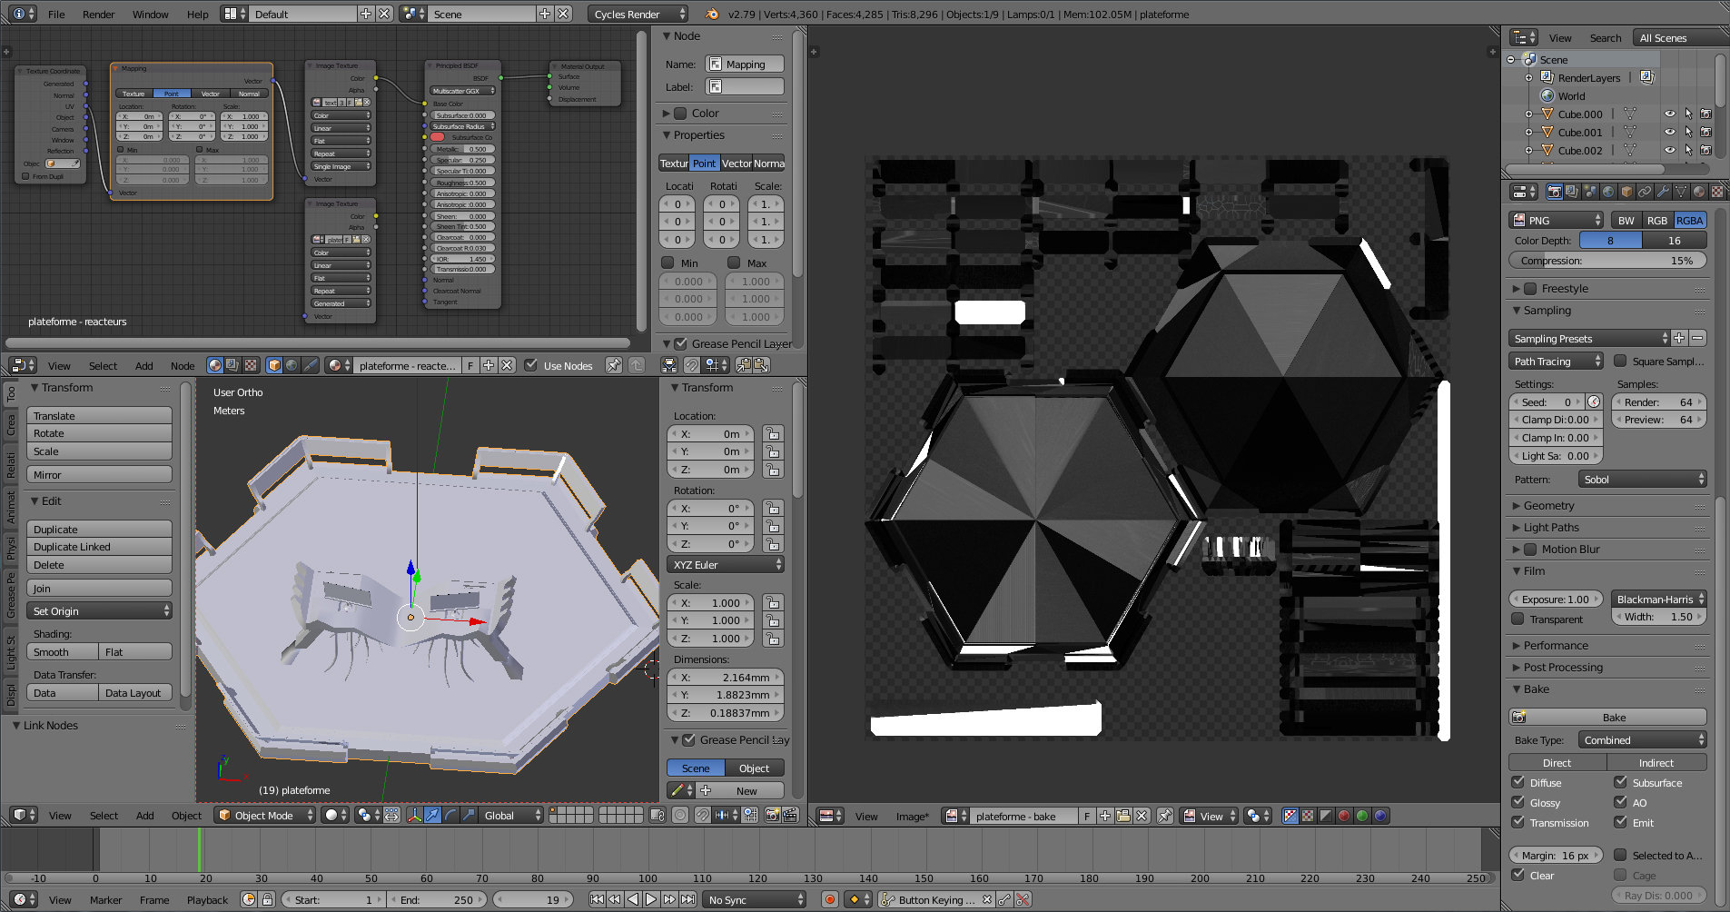
Task: Click the play animation button
Action: tap(651, 899)
